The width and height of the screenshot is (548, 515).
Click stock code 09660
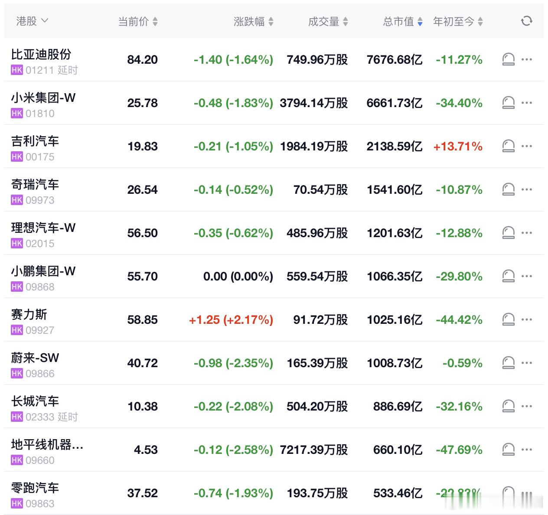(x=40, y=460)
